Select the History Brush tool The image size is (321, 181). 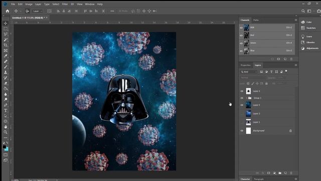(6, 78)
